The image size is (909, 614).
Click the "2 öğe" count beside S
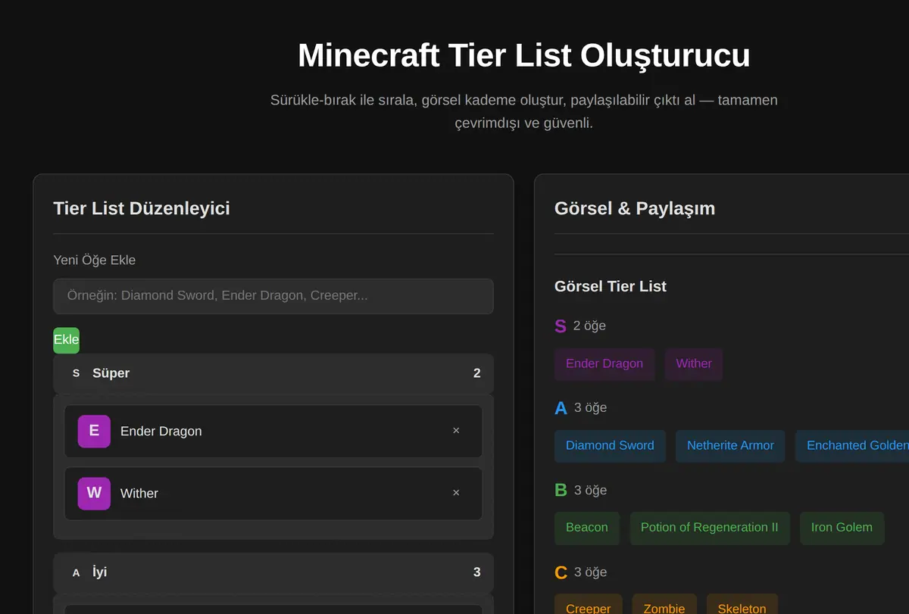(589, 326)
